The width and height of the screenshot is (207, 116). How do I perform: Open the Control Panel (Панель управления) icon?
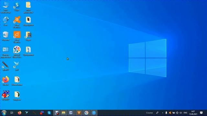(x=5, y=52)
